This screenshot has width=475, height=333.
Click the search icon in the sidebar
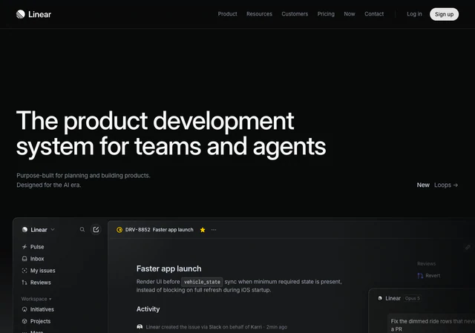tap(82, 229)
